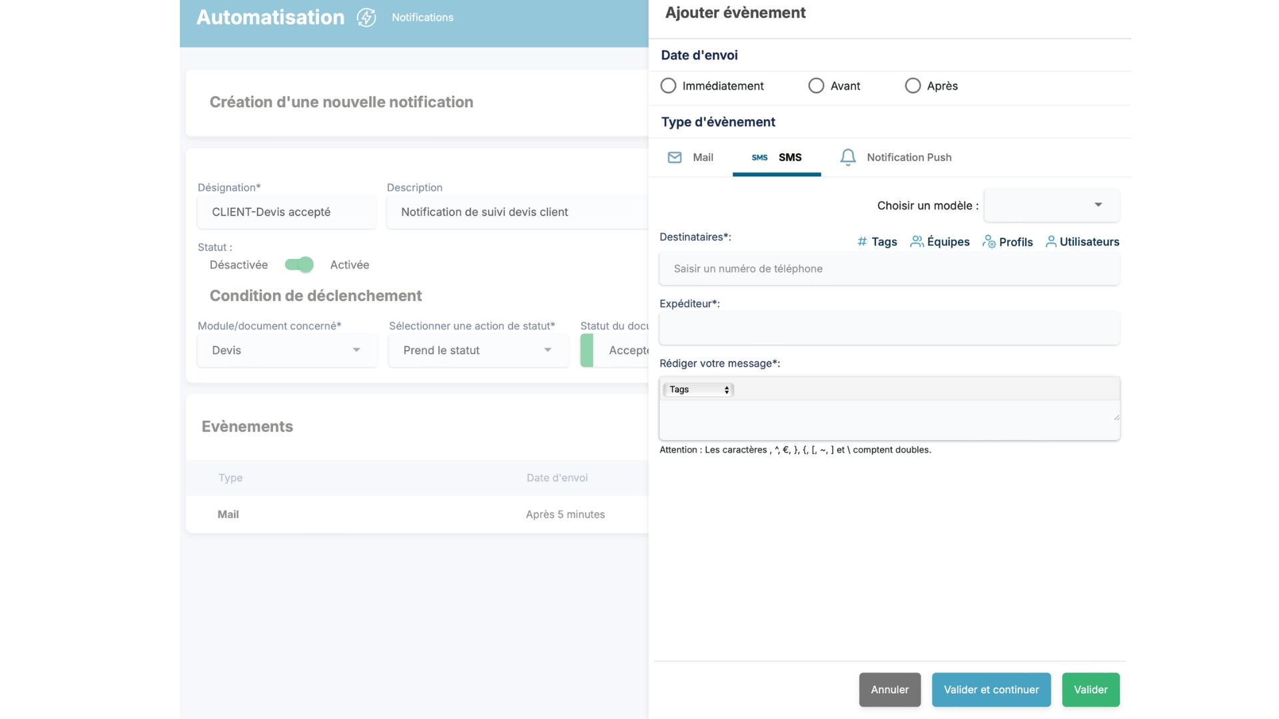The image size is (1279, 719).
Task: Select the Immédiatement radio button
Action: coord(668,86)
